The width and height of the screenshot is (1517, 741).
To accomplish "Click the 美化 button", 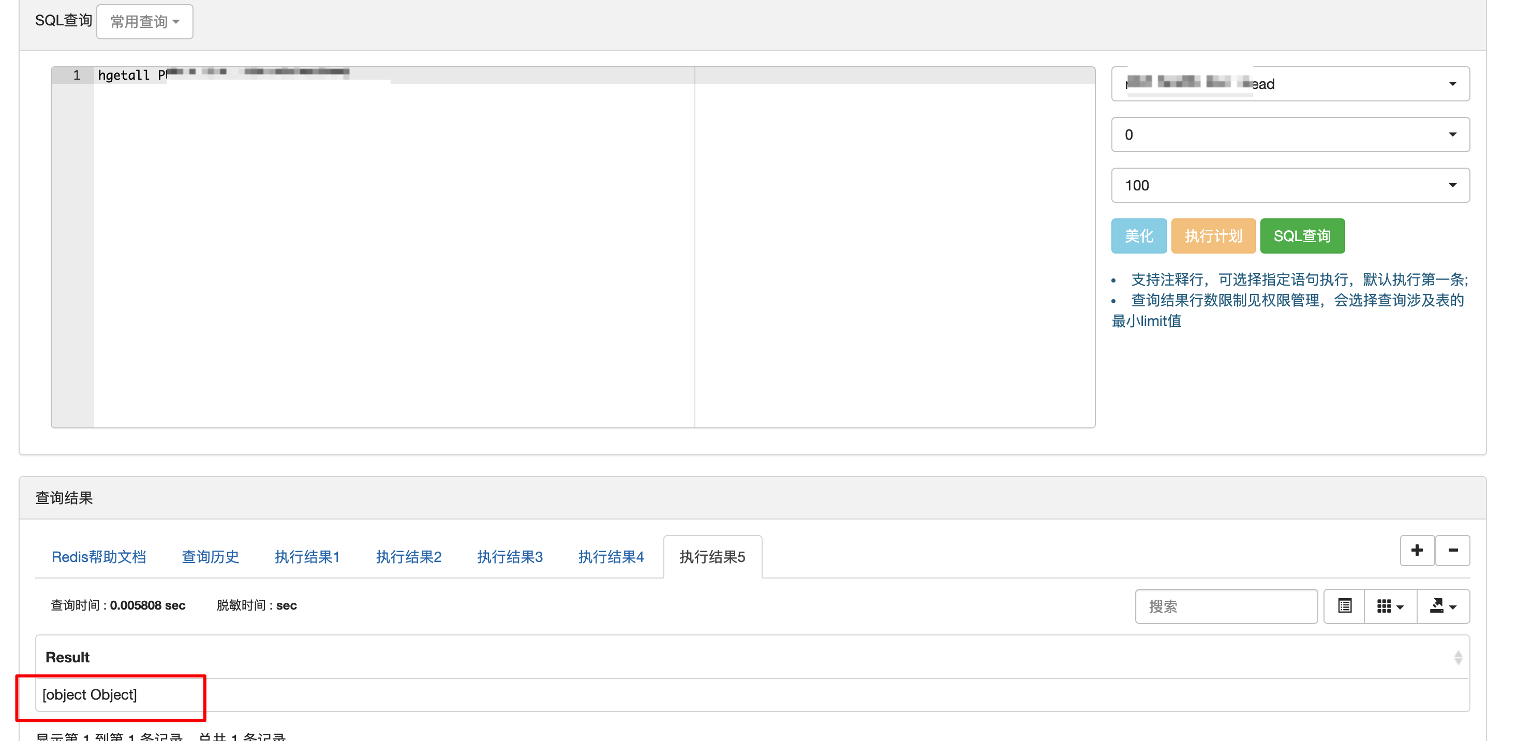I will (1138, 236).
